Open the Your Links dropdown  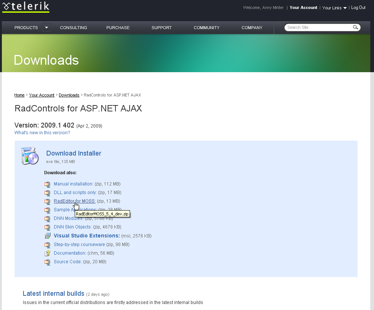tap(334, 8)
